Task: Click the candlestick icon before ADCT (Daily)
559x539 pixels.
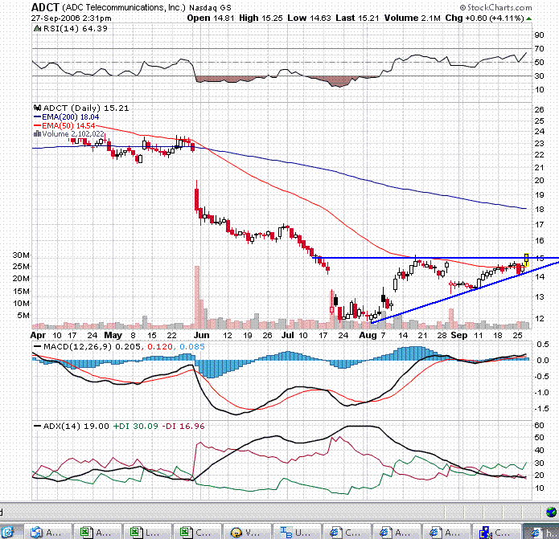Action: click(37, 108)
